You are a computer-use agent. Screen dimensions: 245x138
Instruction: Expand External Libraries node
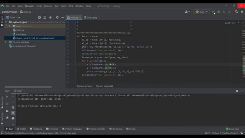[x=6, y=42]
